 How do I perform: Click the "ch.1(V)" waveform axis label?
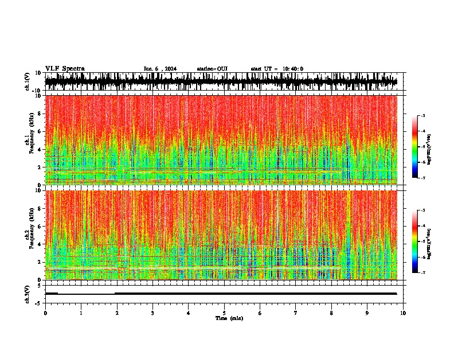27,81
